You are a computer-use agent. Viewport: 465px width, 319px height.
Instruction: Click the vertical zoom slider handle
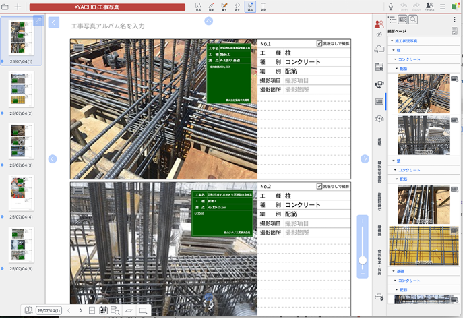(363, 260)
